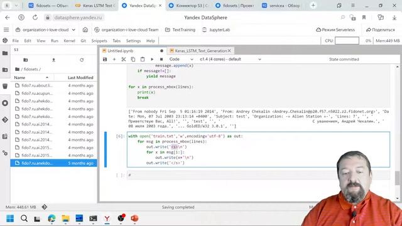Screen dimensions: 402x226
Task: Copy the selected cell in the notebook toolbar
Action: tap(133, 59)
